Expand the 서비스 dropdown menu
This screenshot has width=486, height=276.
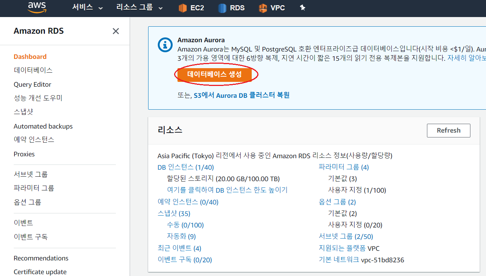pyautogui.click(x=87, y=8)
